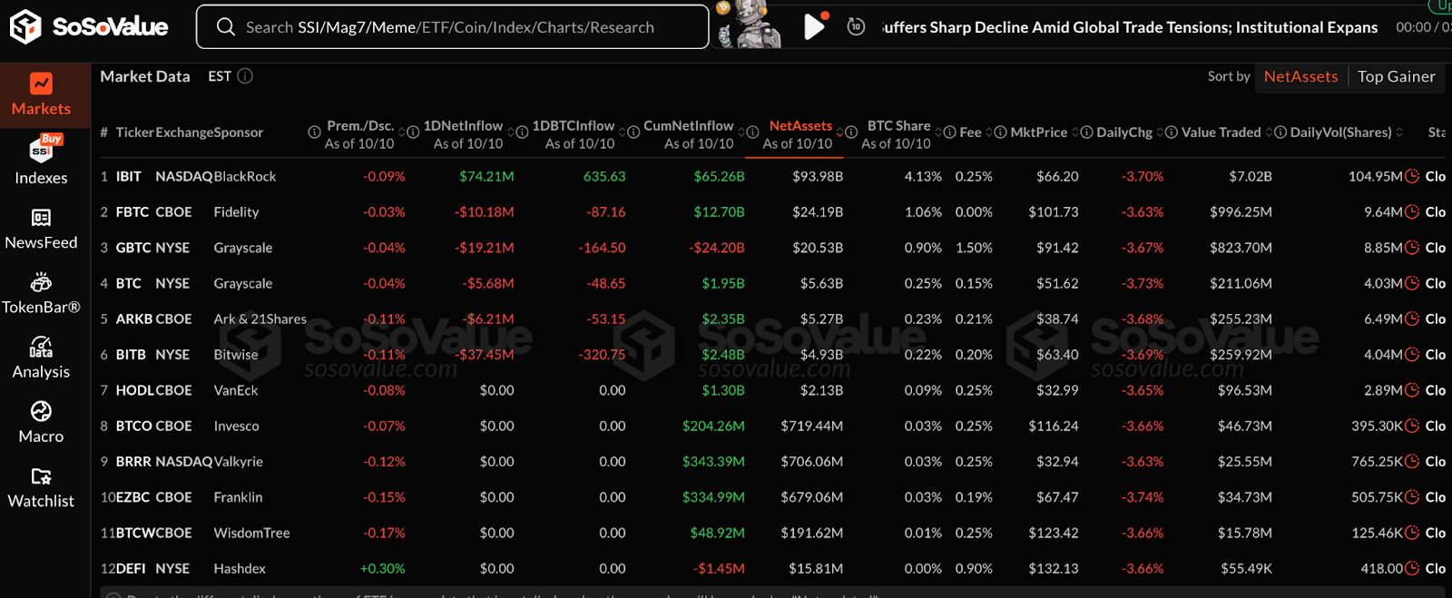Toggle sort arrows on CumNetInflow column

(x=741, y=132)
